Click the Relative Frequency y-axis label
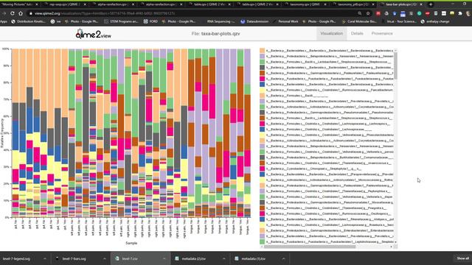Viewport: 472px width, 265px height. point(2,132)
